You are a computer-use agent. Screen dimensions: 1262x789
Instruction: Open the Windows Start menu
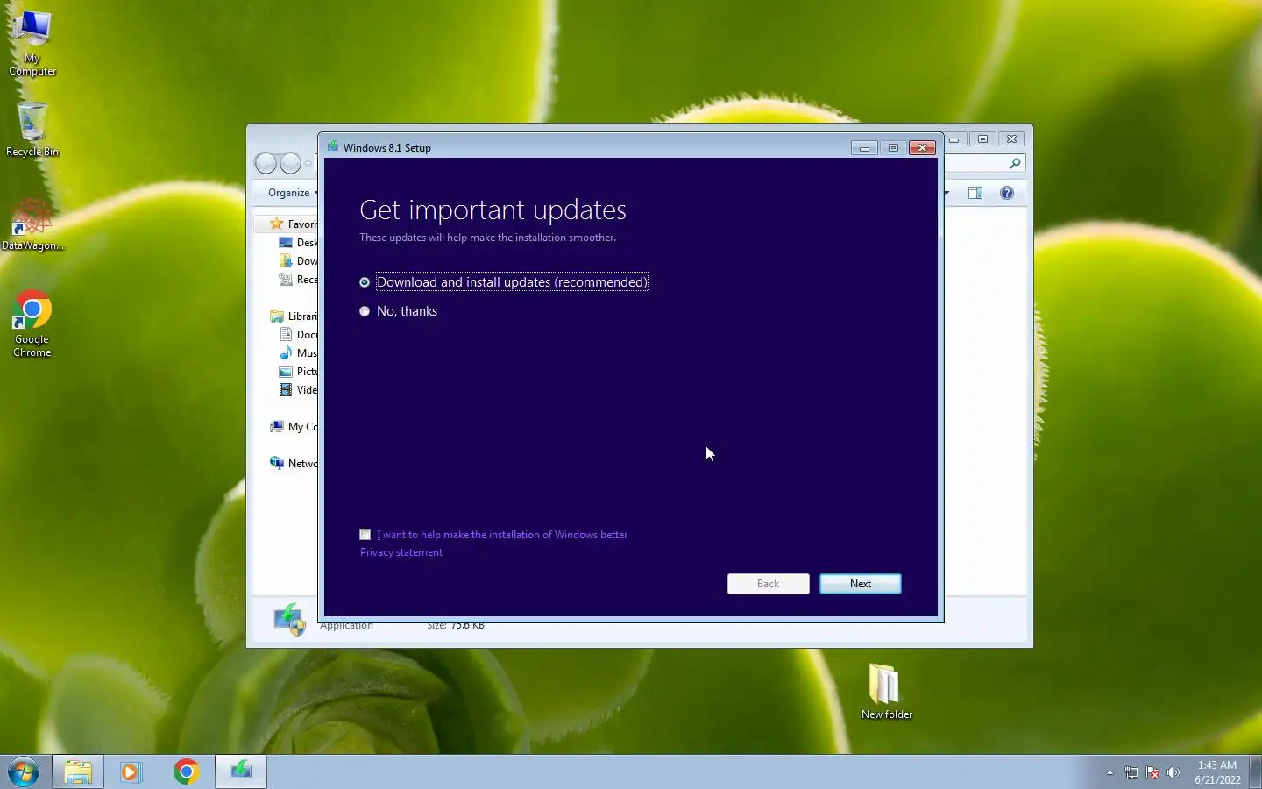point(24,772)
